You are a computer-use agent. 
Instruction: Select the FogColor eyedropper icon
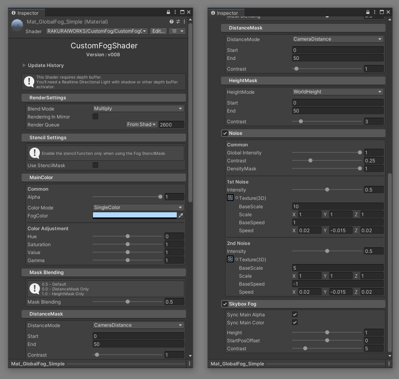coord(180,215)
